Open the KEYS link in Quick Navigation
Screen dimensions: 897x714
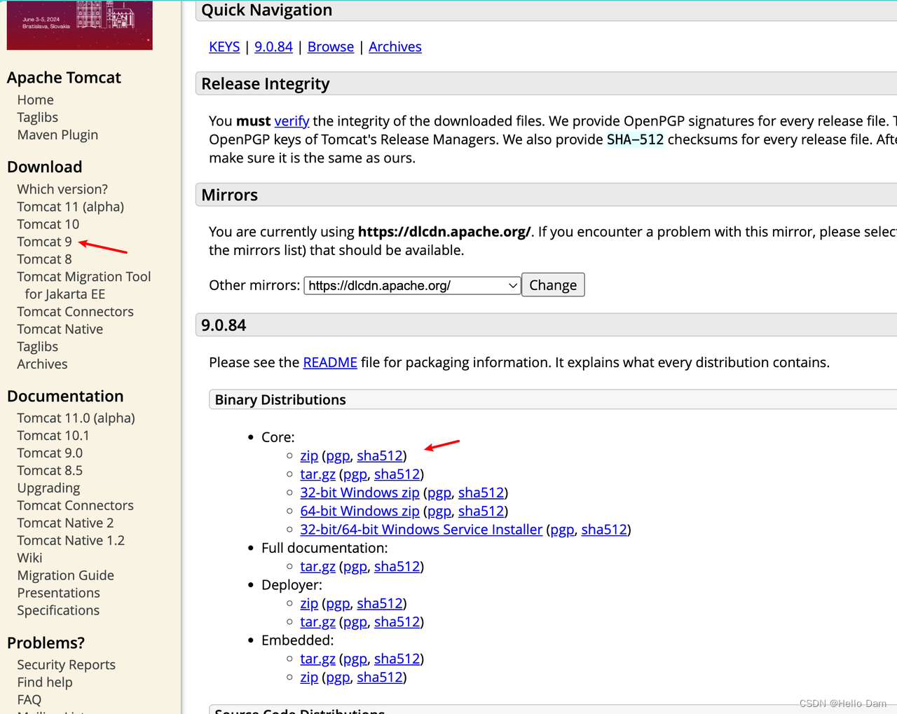click(224, 47)
